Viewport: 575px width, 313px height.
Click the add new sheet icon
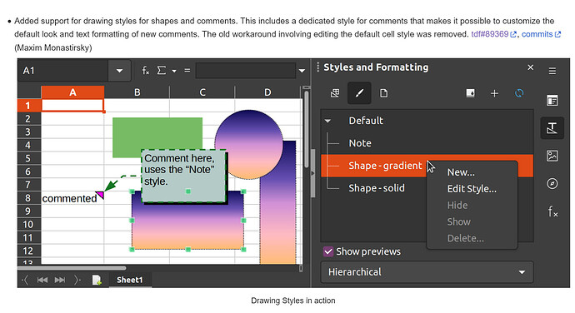[97, 280]
